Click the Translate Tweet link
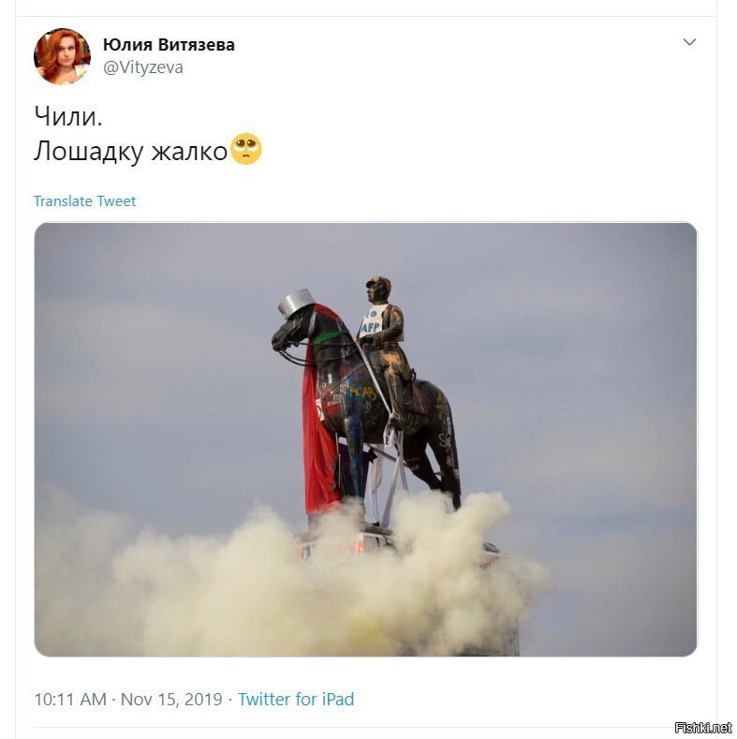The width and height of the screenshot is (737, 739). pyautogui.click(x=85, y=201)
